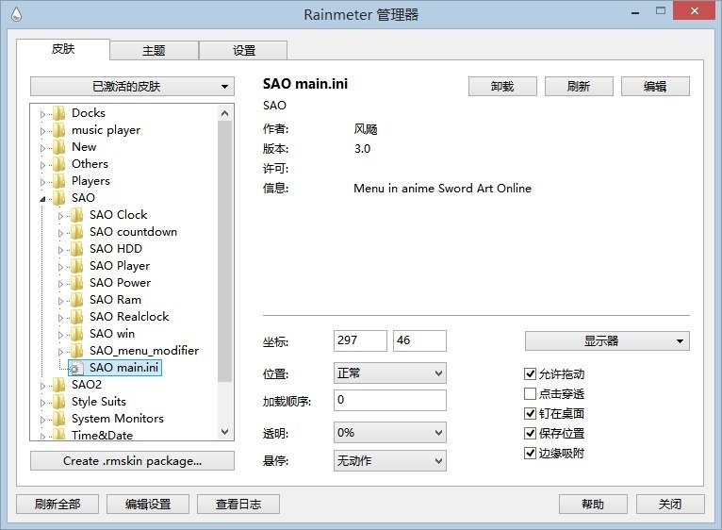The width and height of the screenshot is (722, 530).
Task: Minimize the Rainmeter manager window
Action: pyautogui.click(x=635, y=13)
